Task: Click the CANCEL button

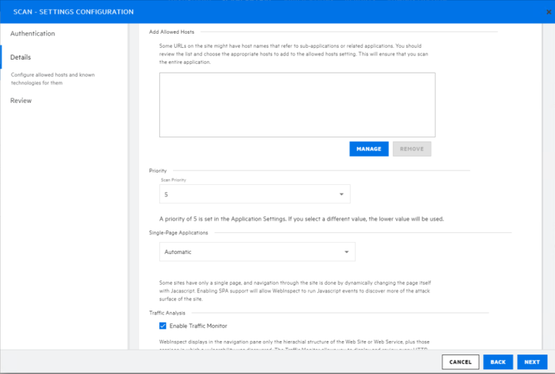Action: coord(460,362)
